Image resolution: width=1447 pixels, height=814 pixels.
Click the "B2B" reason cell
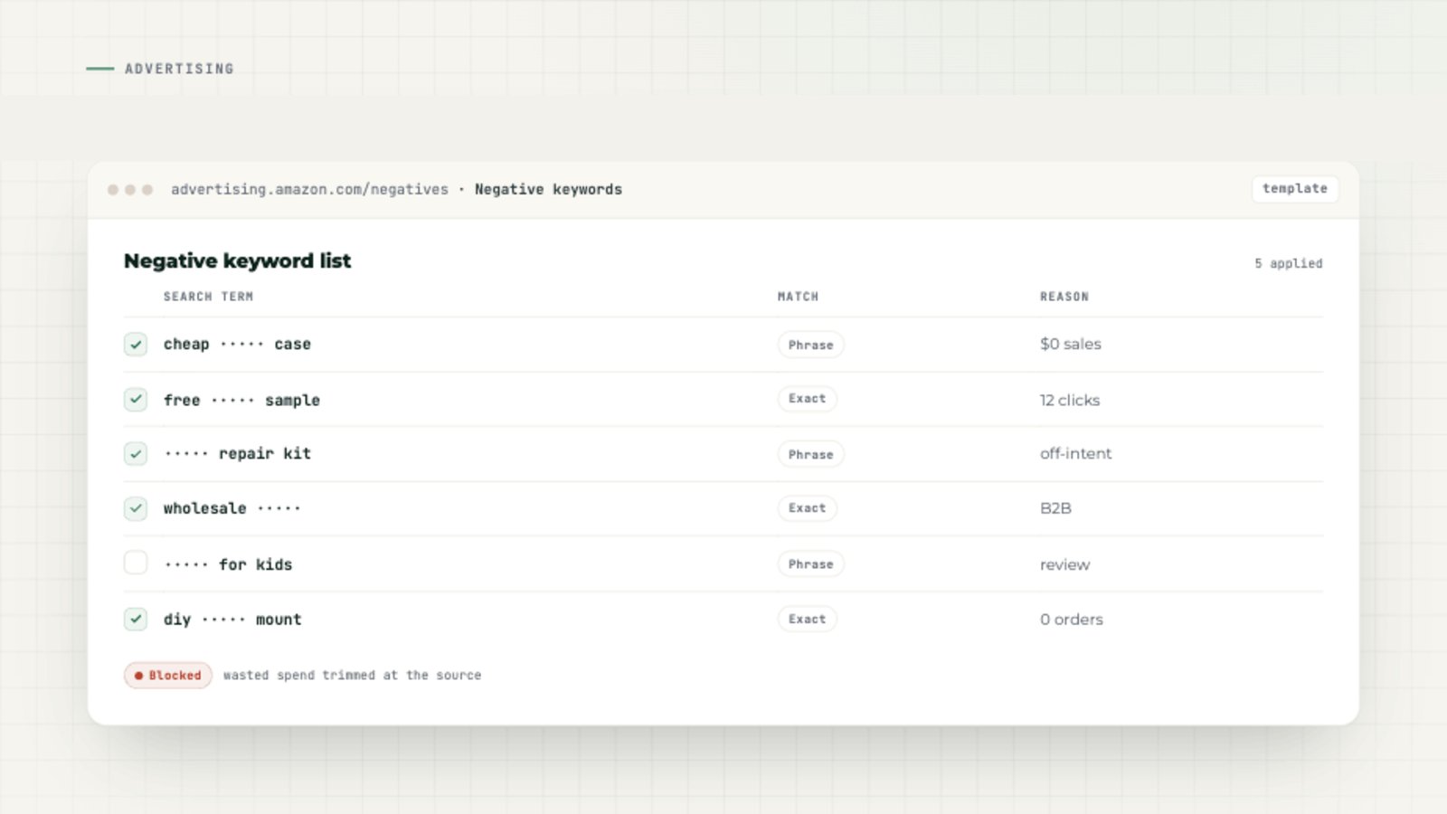click(1055, 508)
